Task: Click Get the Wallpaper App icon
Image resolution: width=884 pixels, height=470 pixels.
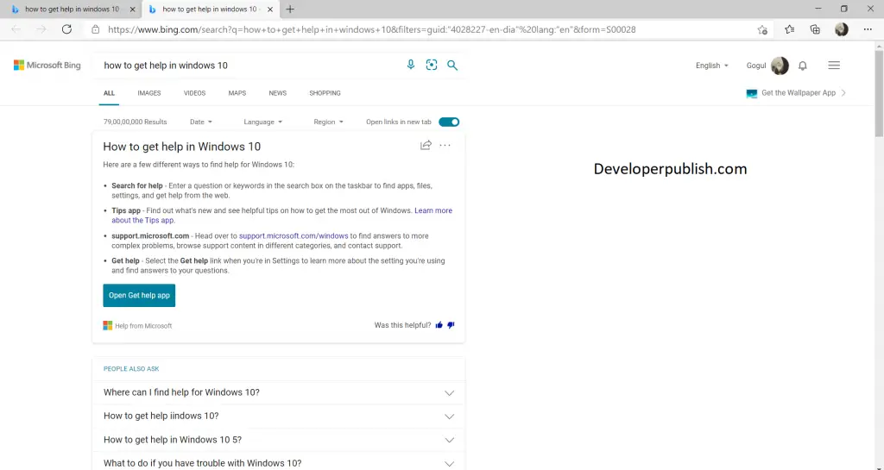Action: (x=752, y=93)
